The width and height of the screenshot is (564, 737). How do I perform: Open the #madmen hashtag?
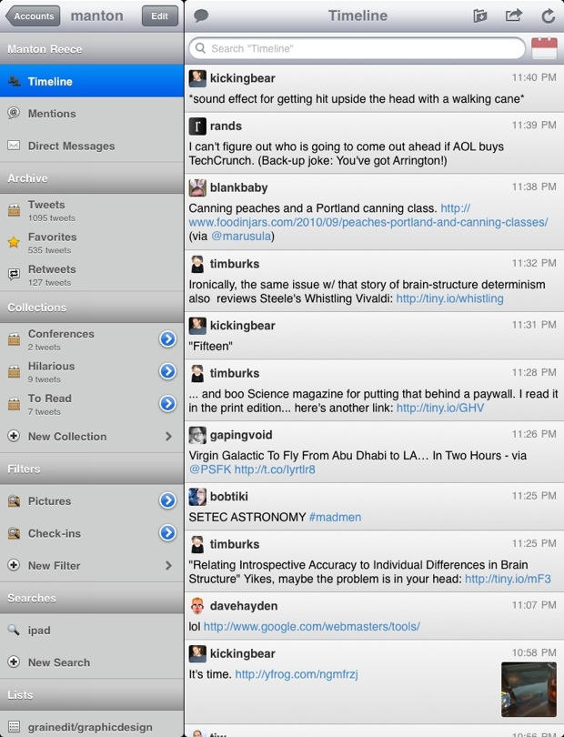(335, 517)
